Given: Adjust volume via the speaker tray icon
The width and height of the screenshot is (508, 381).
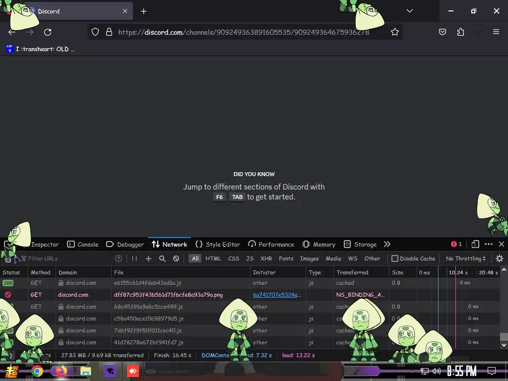Looking at the screenshot, I should tap(437, 371).
